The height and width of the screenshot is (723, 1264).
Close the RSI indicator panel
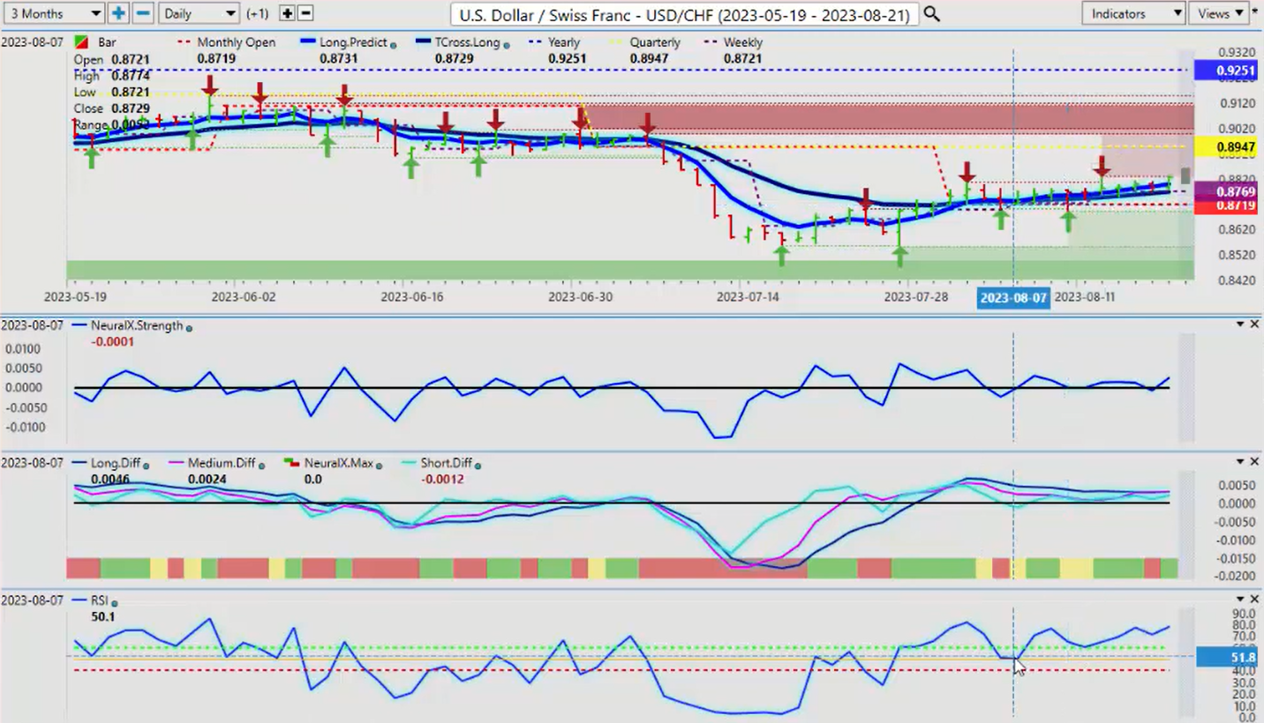coord(1254,599)
